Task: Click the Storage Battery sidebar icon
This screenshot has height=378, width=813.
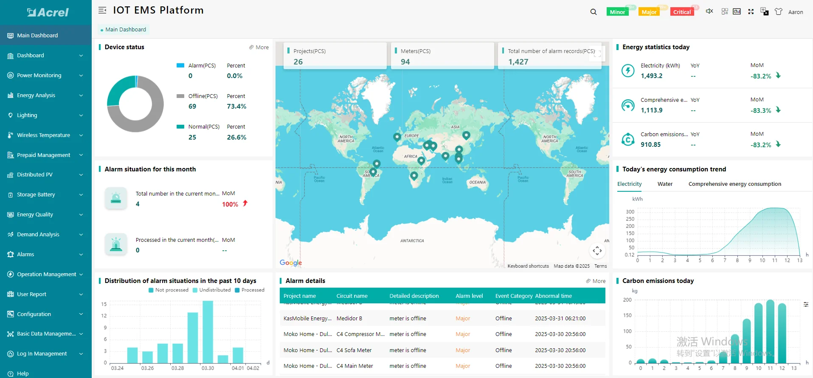Action: (11, 195)
